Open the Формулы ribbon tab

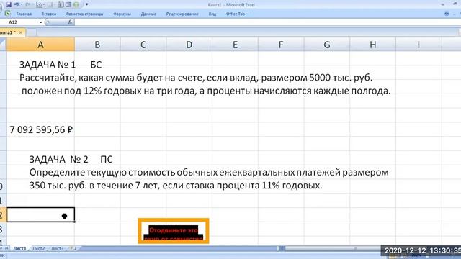[122, 14]
